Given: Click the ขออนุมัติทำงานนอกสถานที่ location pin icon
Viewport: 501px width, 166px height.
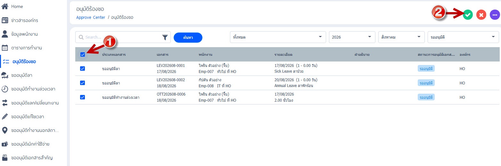Looking at the screenshot, I should click(5, 130).
